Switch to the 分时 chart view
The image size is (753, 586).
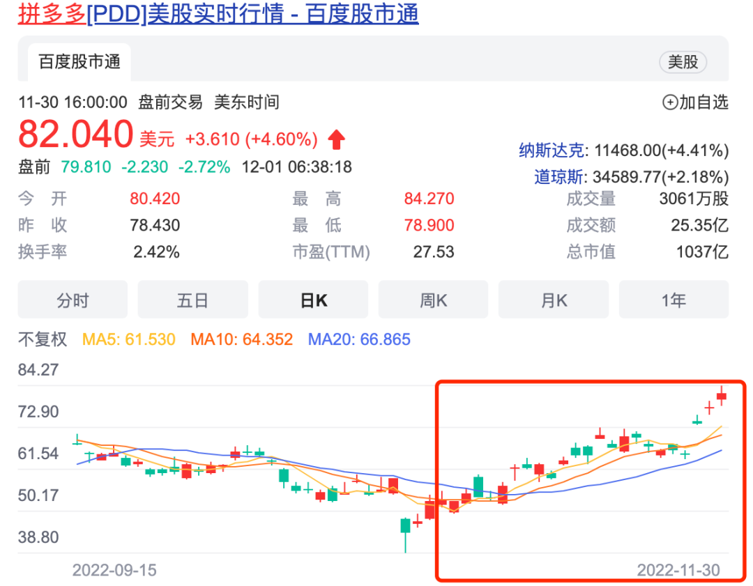tap(72, 299)
